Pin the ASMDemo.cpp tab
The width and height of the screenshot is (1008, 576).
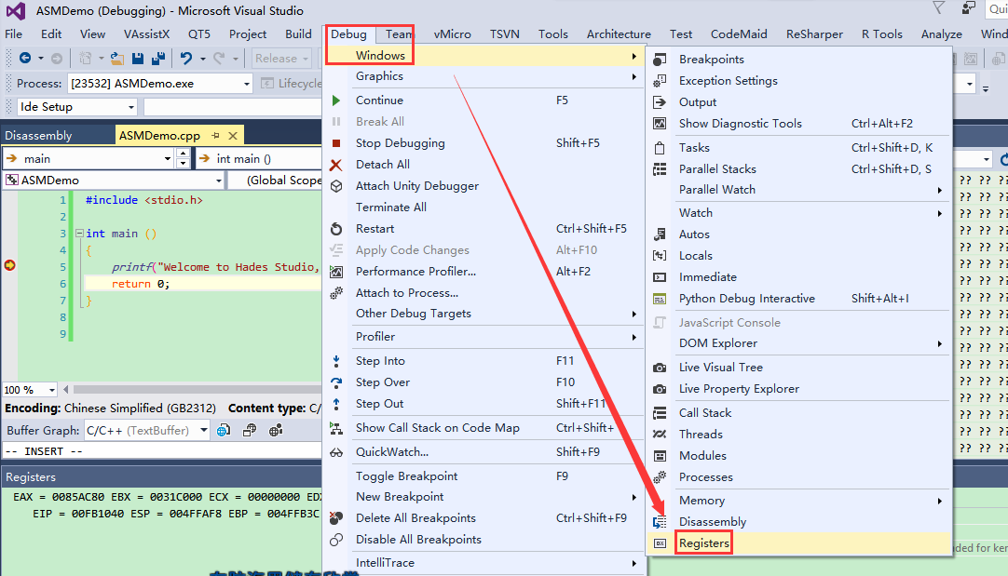(x=215, y=136)
